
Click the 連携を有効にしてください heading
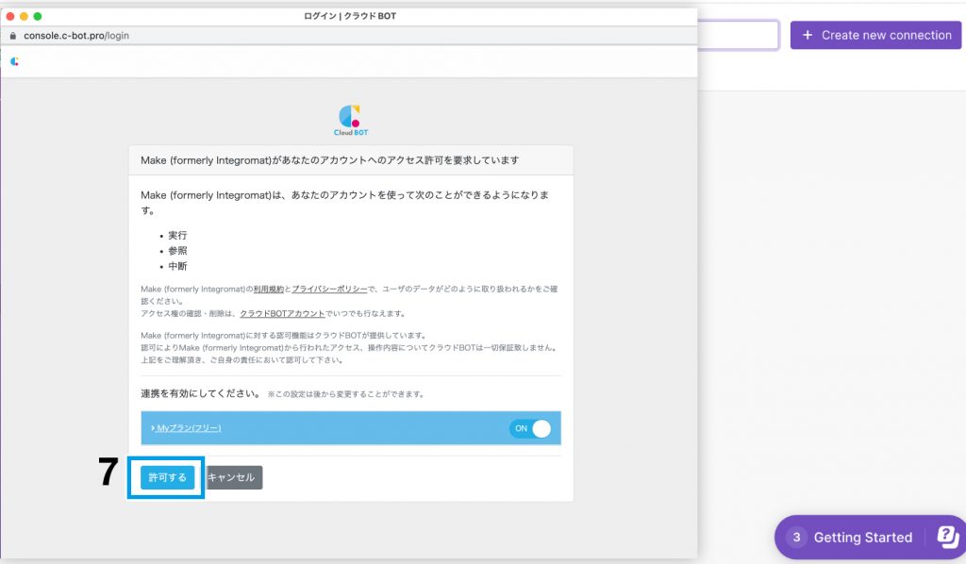(x=201, y=393)
